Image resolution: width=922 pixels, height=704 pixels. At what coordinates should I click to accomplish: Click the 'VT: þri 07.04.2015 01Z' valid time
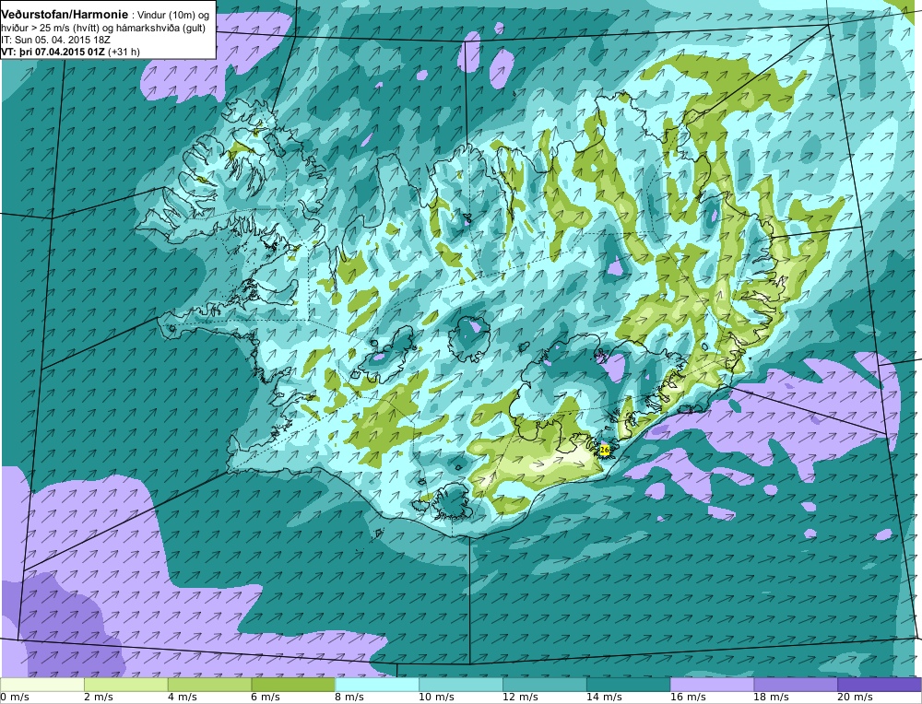[53, 52]
